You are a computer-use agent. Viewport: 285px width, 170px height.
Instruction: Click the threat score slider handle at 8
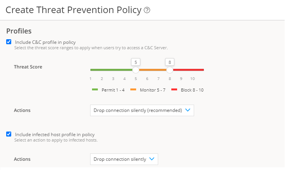170,70
